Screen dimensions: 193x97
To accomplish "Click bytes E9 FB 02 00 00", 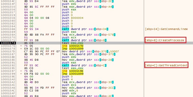I will click(37, 74).
